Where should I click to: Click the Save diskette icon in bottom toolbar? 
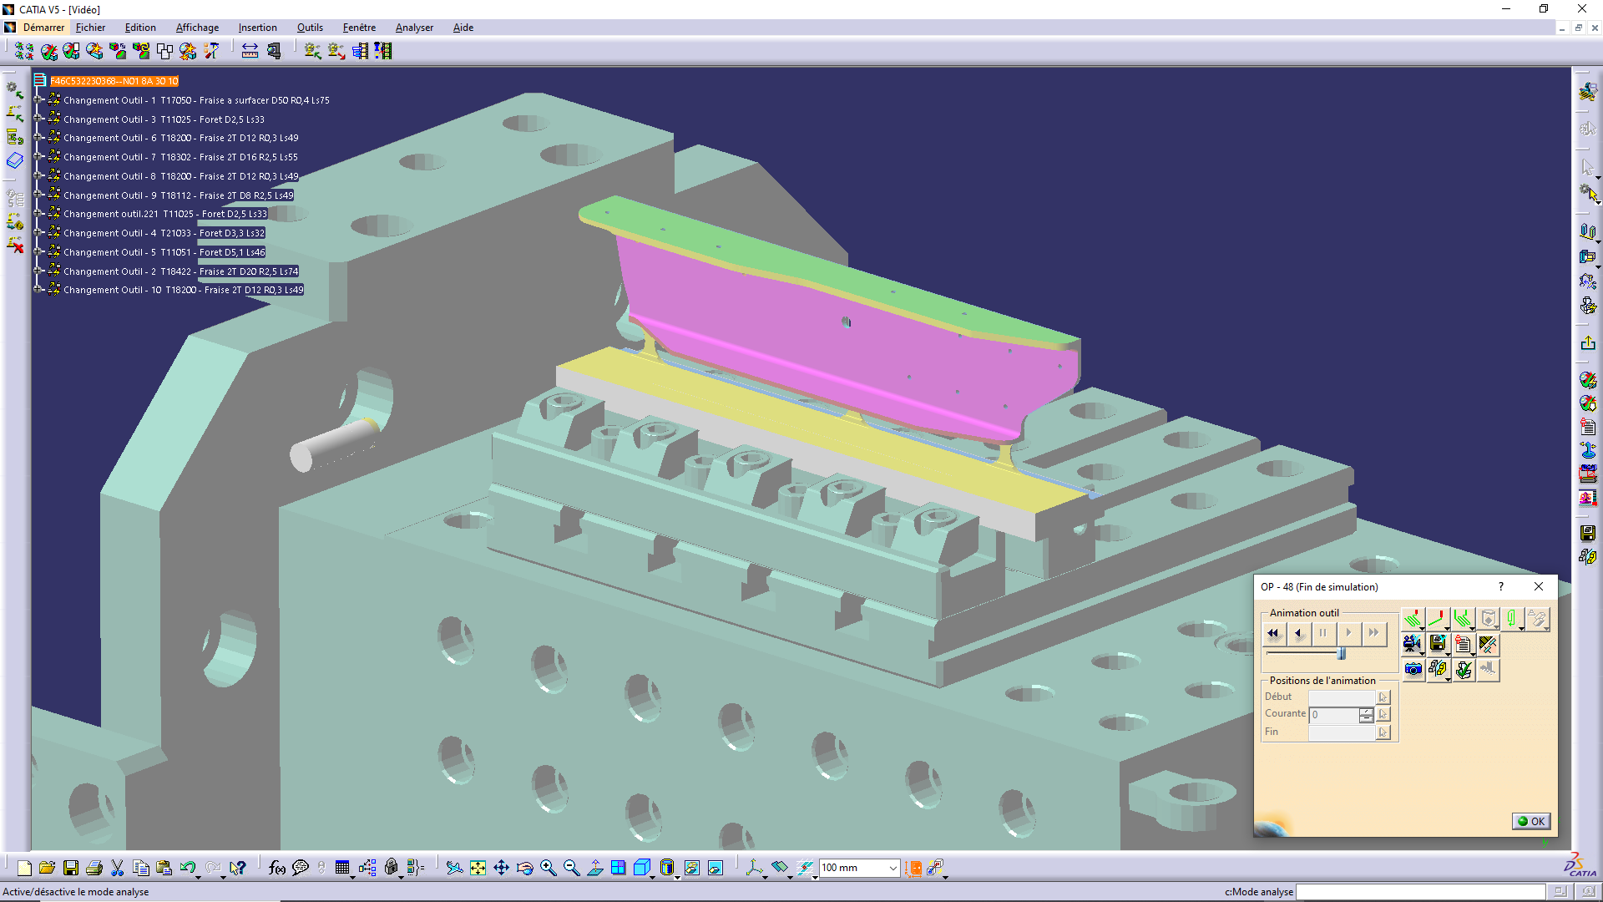pos(71,868)
